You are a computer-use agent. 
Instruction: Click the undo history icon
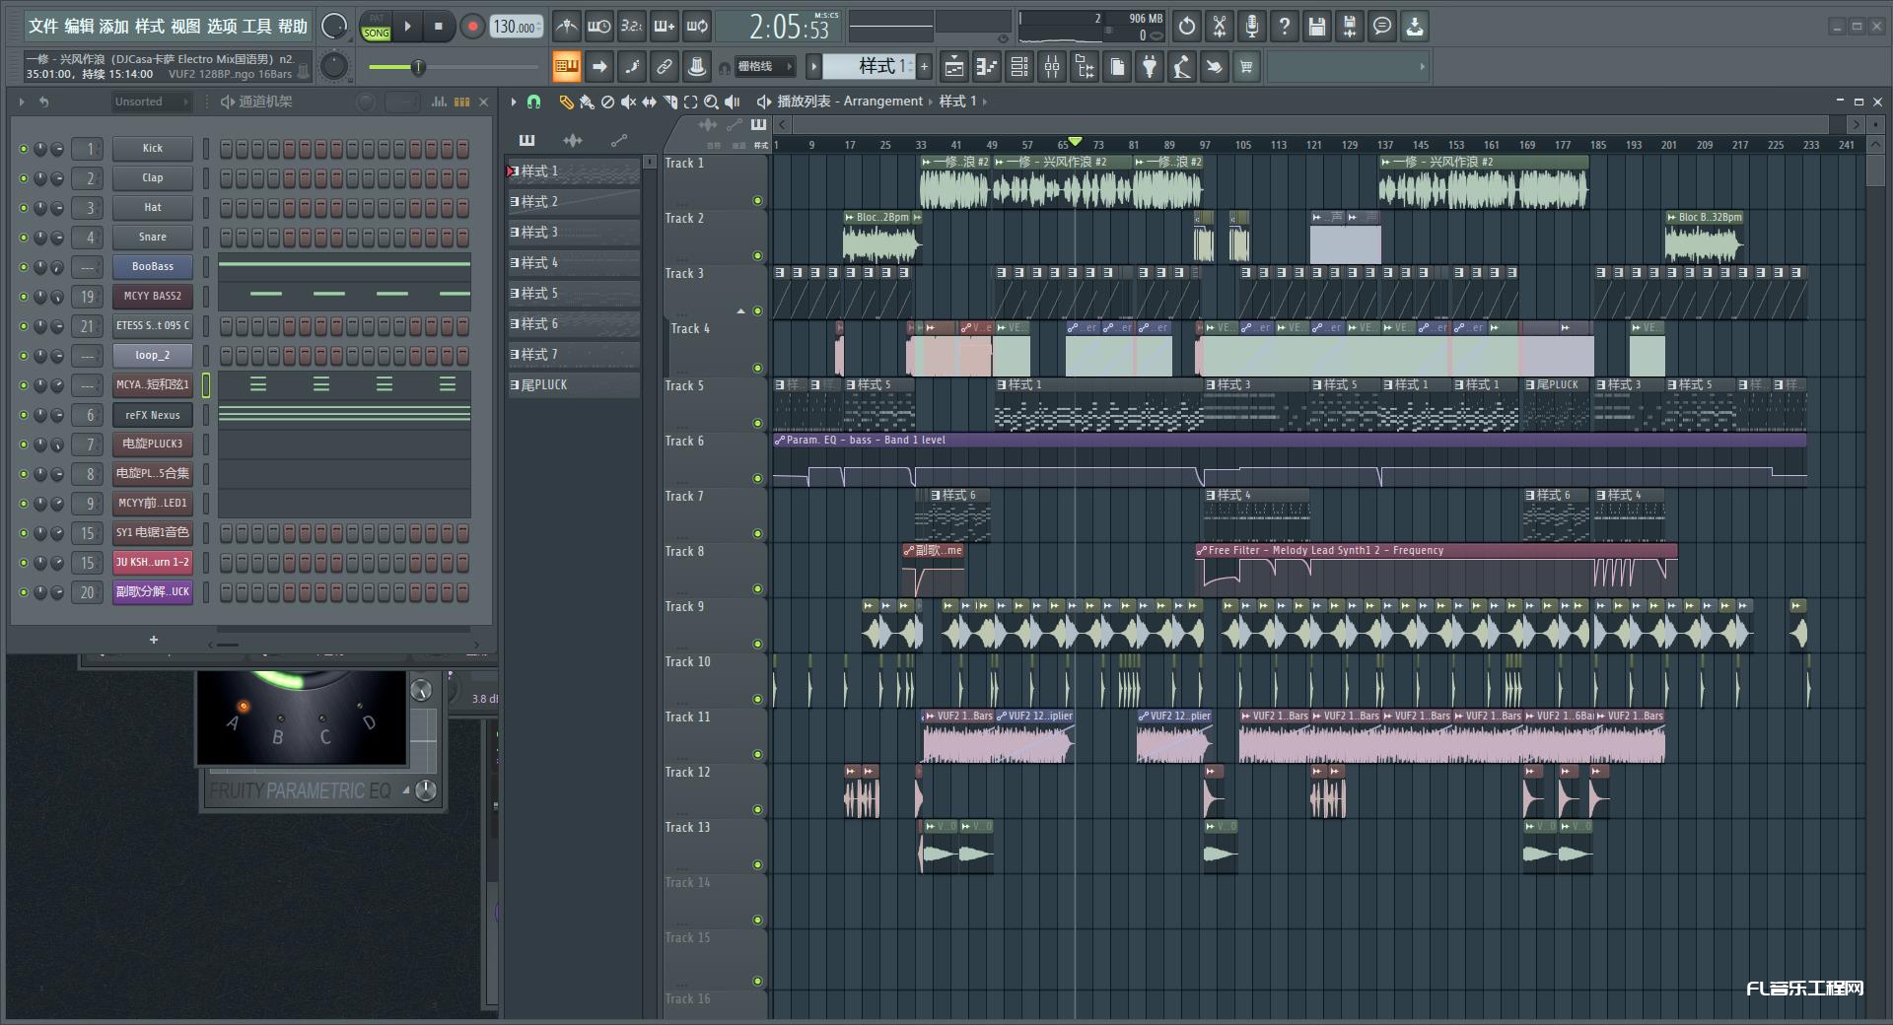click(1186, 27)
